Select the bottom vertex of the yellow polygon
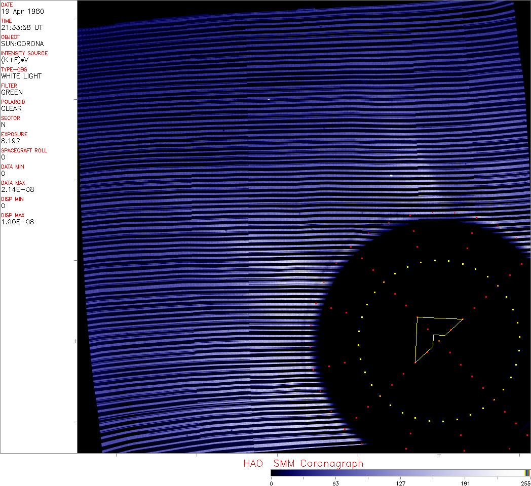 pos(415,363)
